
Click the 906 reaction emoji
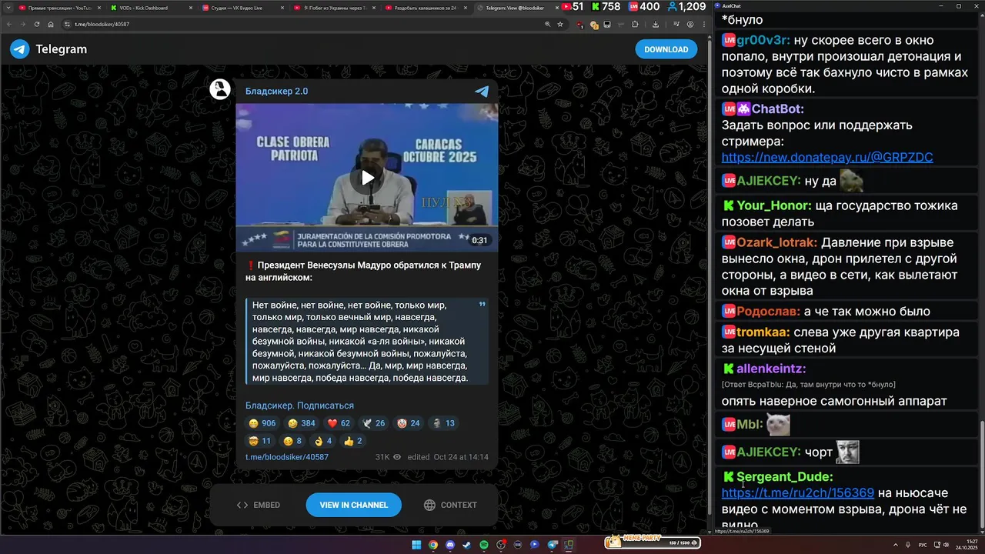[x=262, y=423]
